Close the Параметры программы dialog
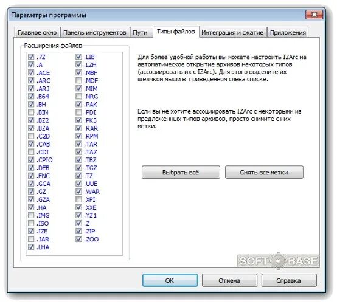This screenshot has width=337, height=304. pos(314,15)
